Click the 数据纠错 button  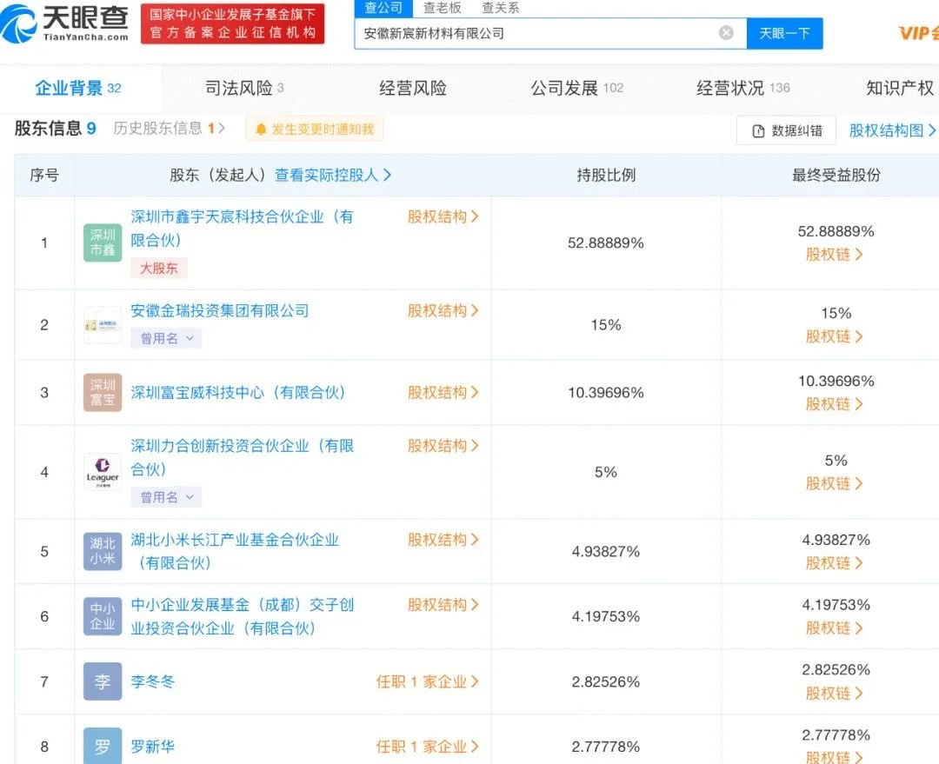(x=786, y=130)
